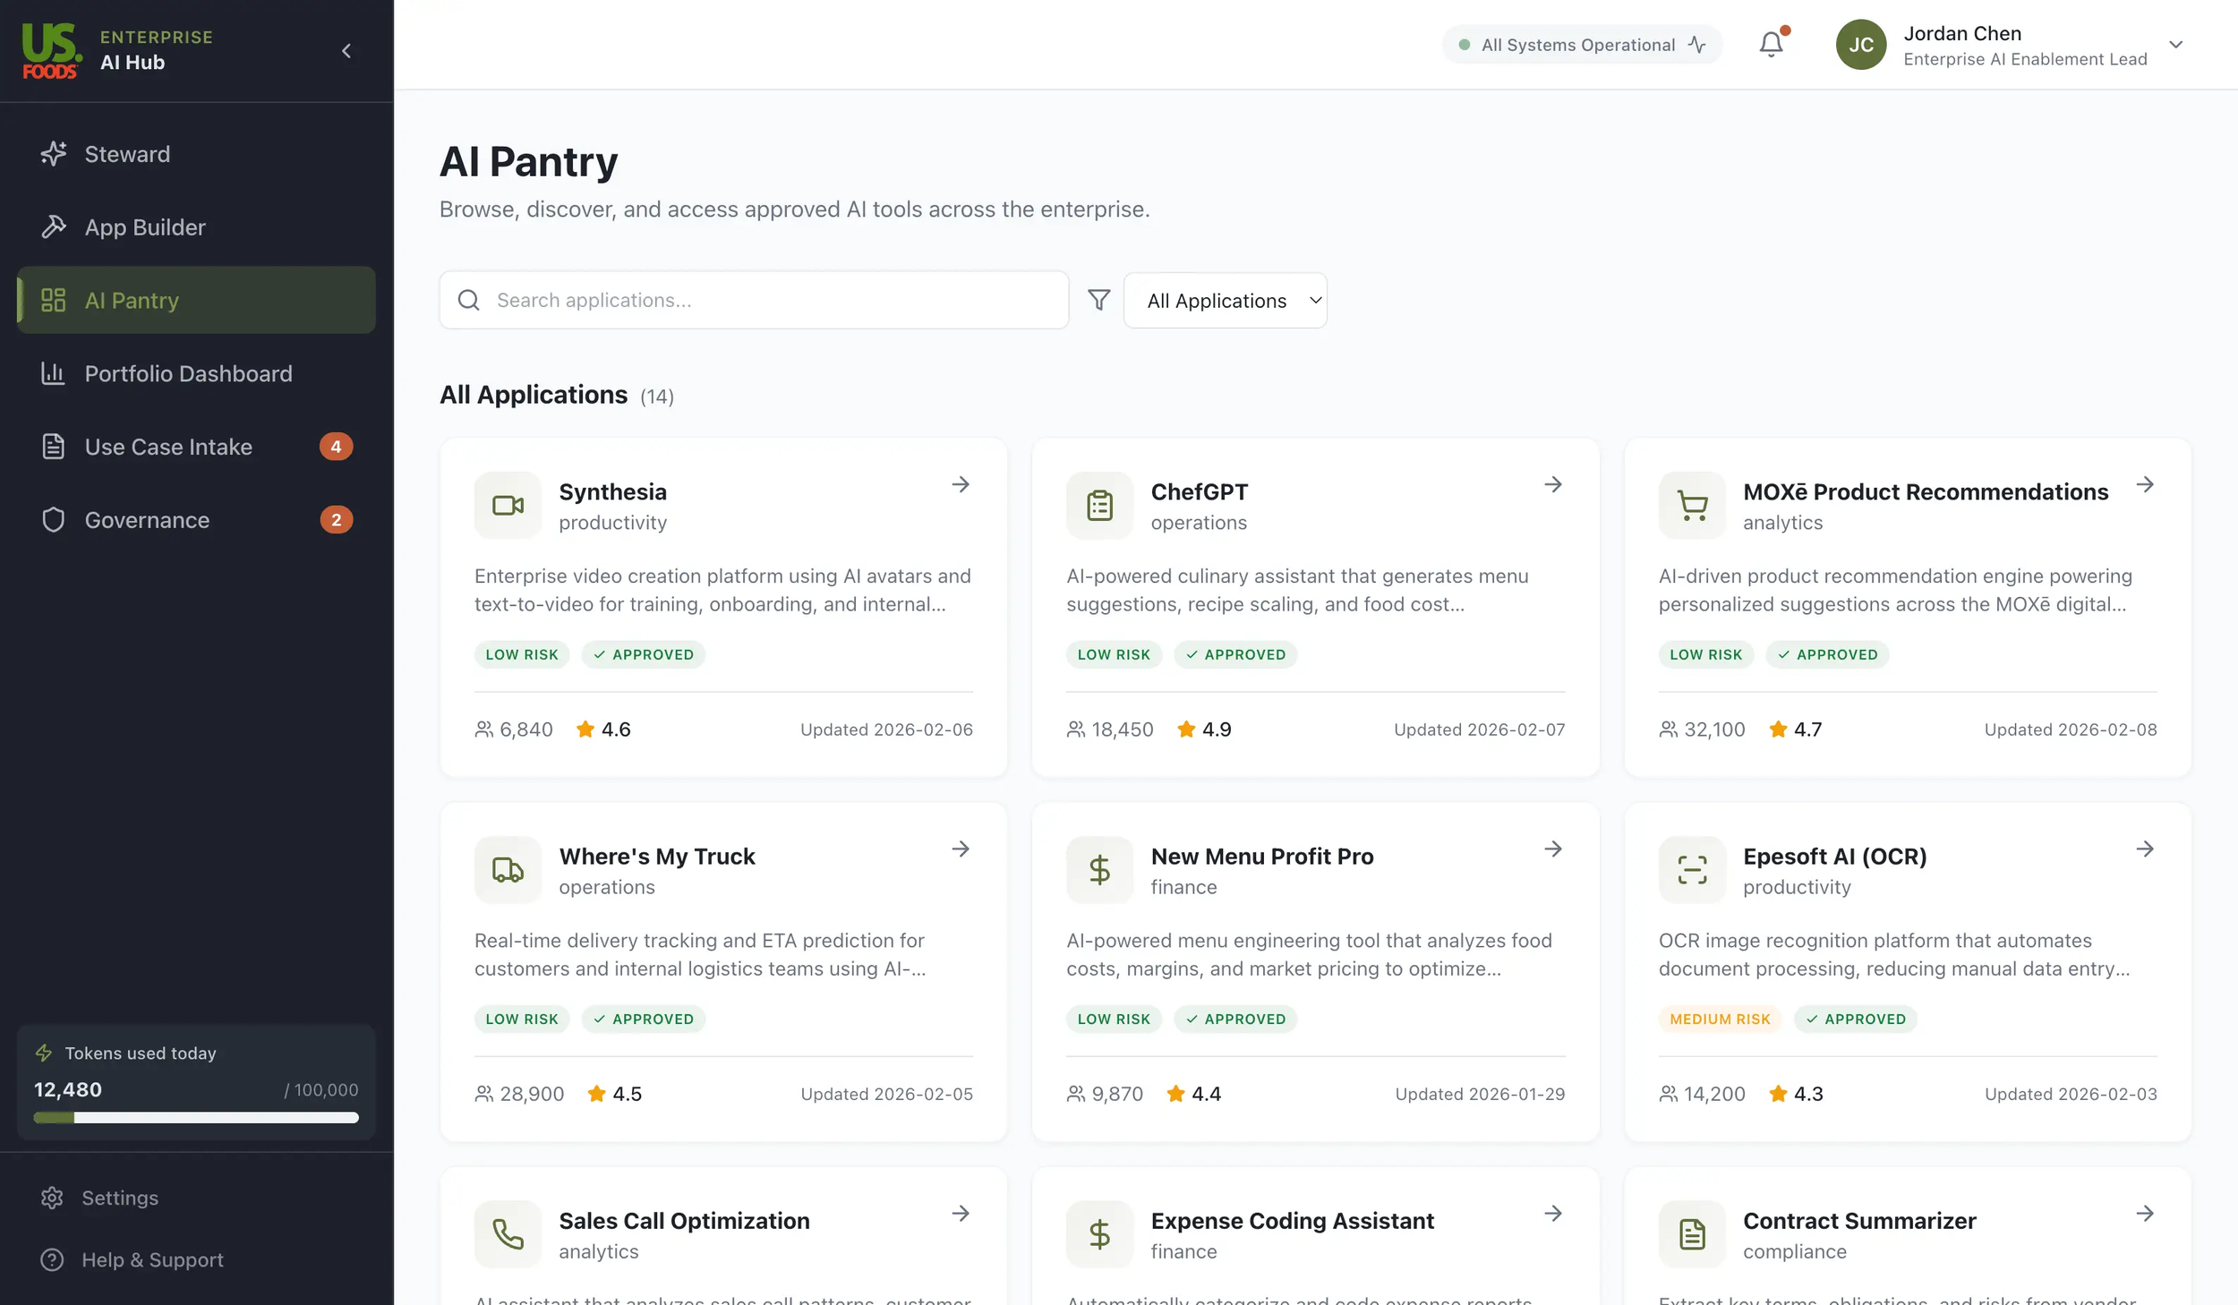Open Use Case Intake with 4 pending items
This screenshot has width=2238, height=1305.
coord(168,447)
